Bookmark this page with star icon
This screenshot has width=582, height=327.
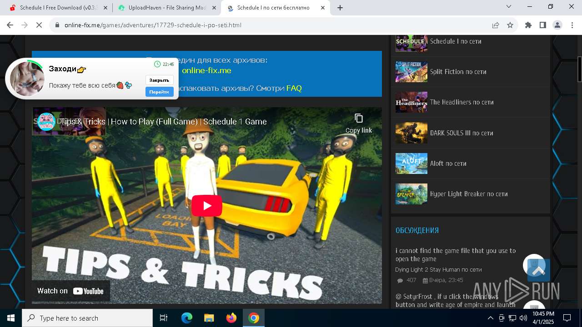[x=510, y=25]
